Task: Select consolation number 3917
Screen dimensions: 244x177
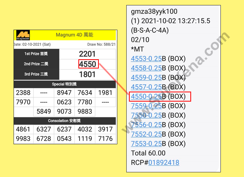Action: point(105,129)
